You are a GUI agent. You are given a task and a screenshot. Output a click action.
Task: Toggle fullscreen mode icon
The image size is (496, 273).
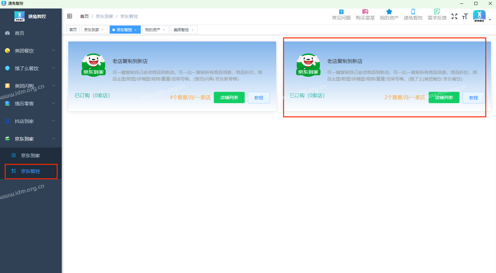[x=454, y=16]
